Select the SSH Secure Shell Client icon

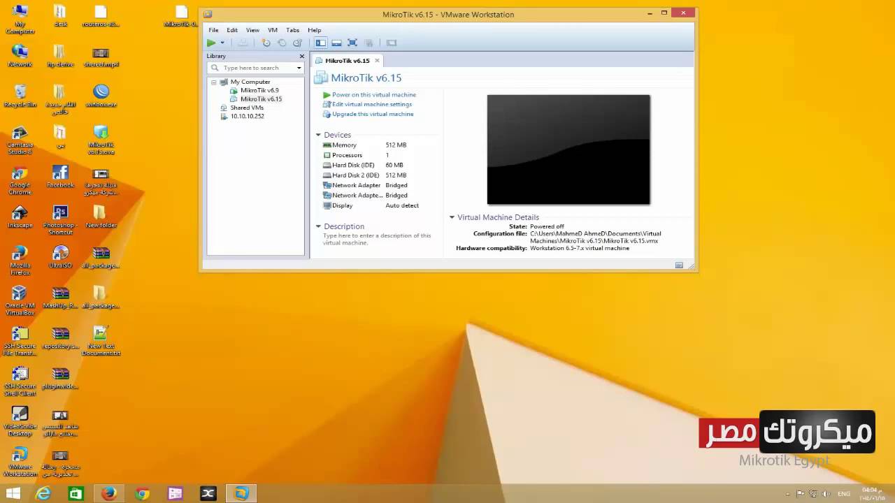pos(20,381)
